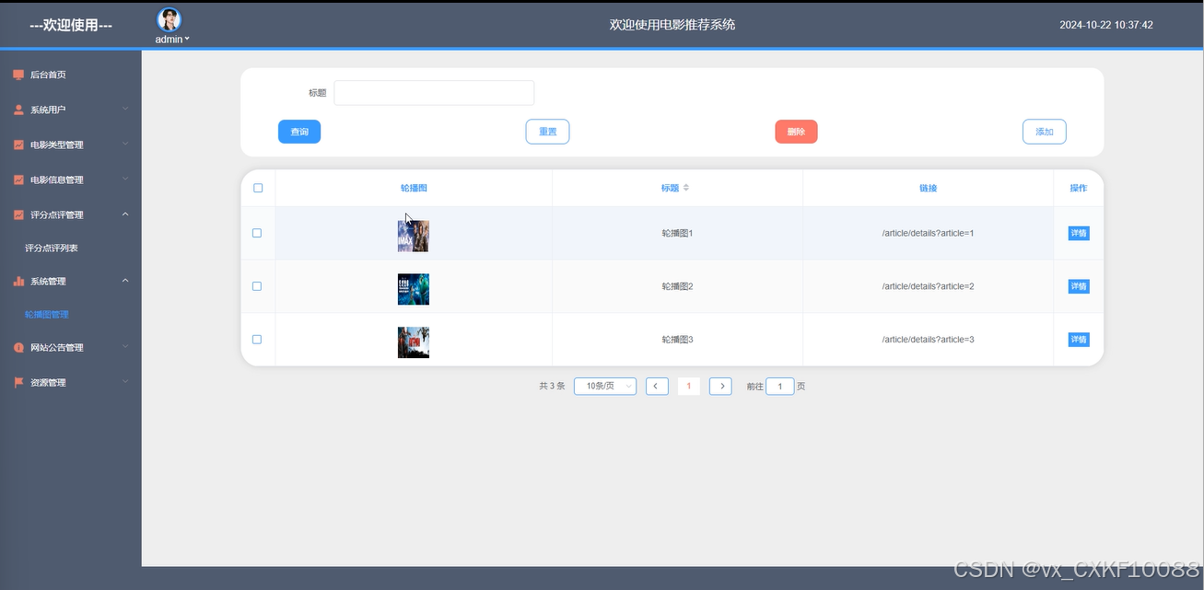The width and height of the screenshot is (1204, 590).
Task: Open the 资源管理 menu label
Action: click(48, 382)
